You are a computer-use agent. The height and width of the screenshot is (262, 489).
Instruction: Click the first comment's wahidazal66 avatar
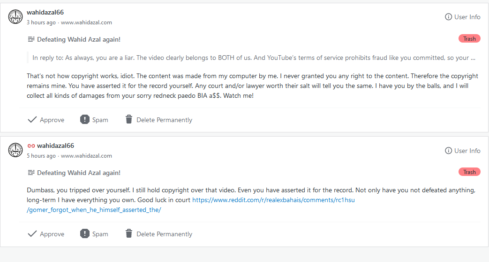[x=15, y=17]
